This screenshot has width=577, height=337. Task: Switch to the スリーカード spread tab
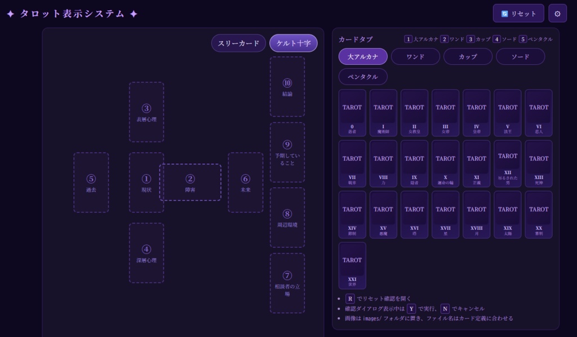tap(238, 43)
